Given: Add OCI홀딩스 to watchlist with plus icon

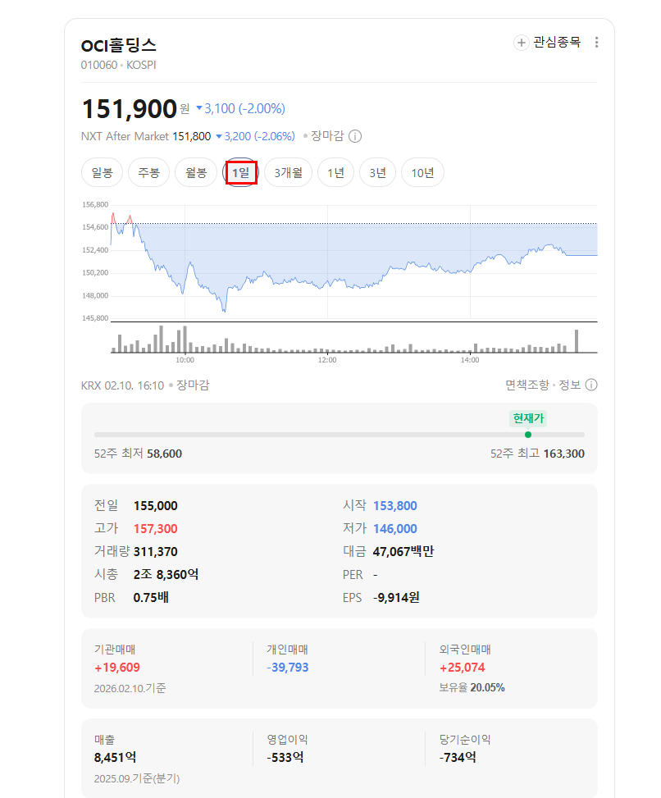Looking at the screenshot, I should point(521,43).
